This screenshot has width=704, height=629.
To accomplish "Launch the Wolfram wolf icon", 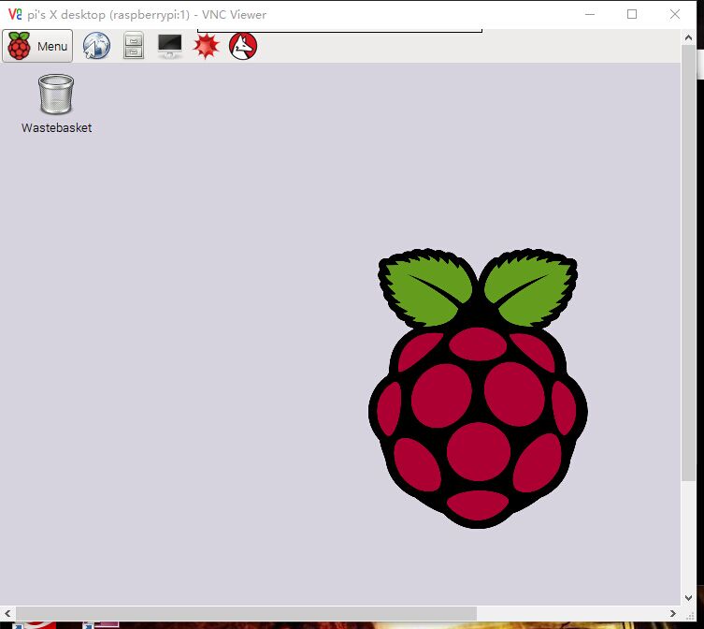I will (x=243, y=46).
